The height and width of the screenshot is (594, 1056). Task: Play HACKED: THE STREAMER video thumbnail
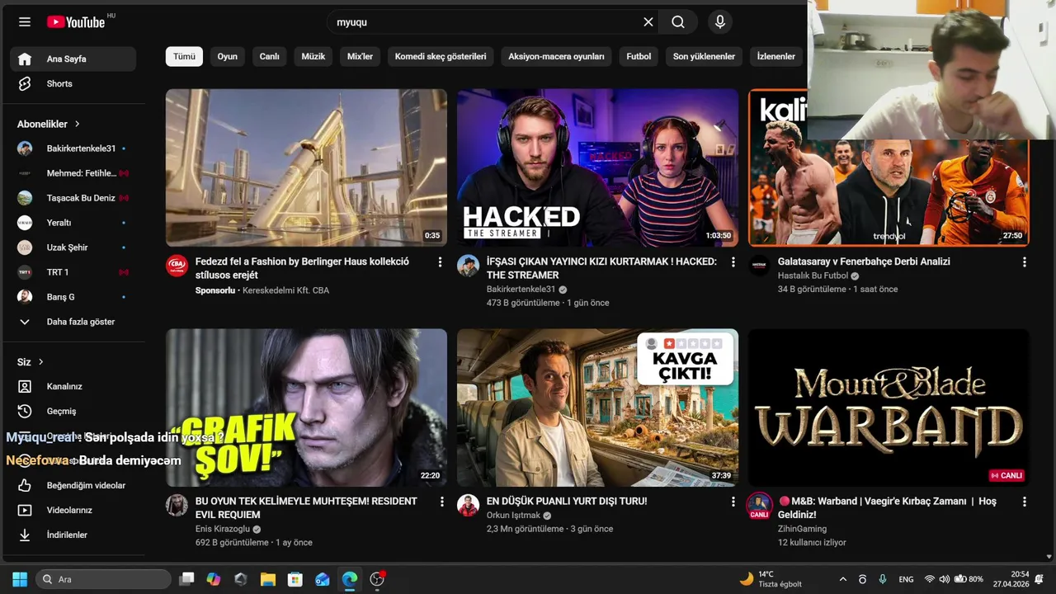[597, 167]
